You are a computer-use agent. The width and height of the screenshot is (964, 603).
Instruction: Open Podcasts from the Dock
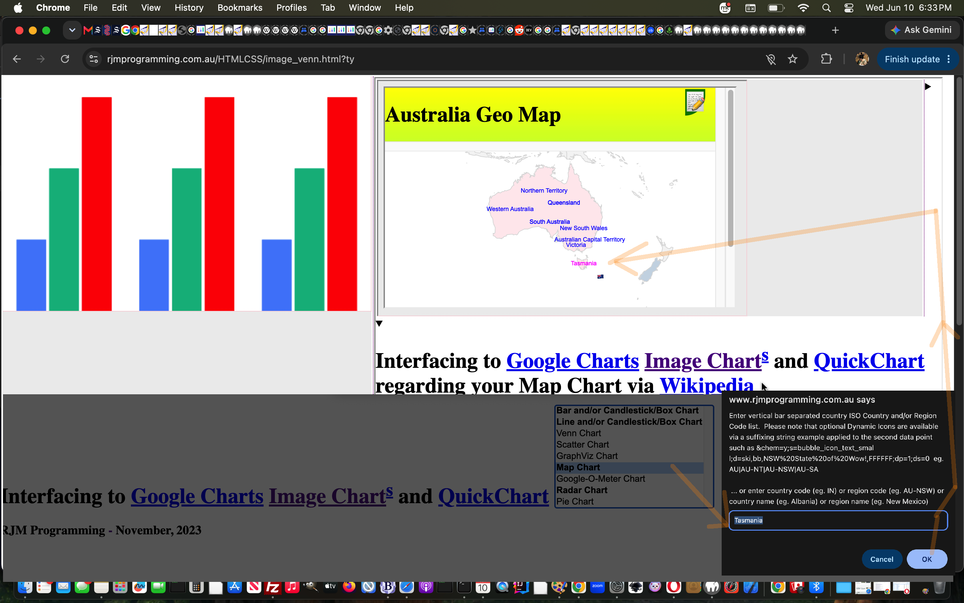[x=426, y=587]
